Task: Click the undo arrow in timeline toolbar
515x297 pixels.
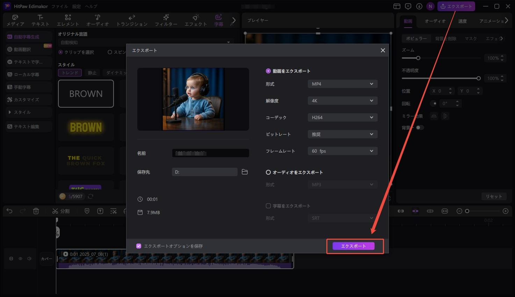Action: coord(9,211)
